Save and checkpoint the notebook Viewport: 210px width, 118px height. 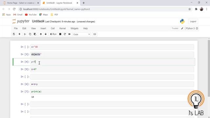click(14, 34)
